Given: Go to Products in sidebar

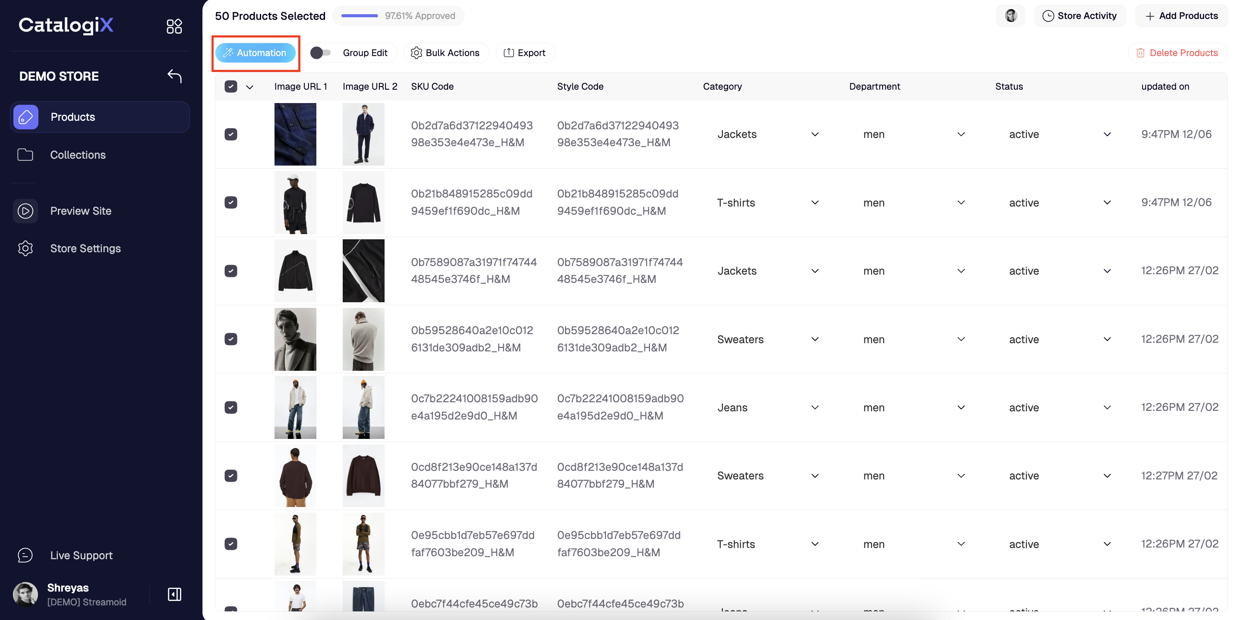Looking at the screenshot, I should point(73,117).
